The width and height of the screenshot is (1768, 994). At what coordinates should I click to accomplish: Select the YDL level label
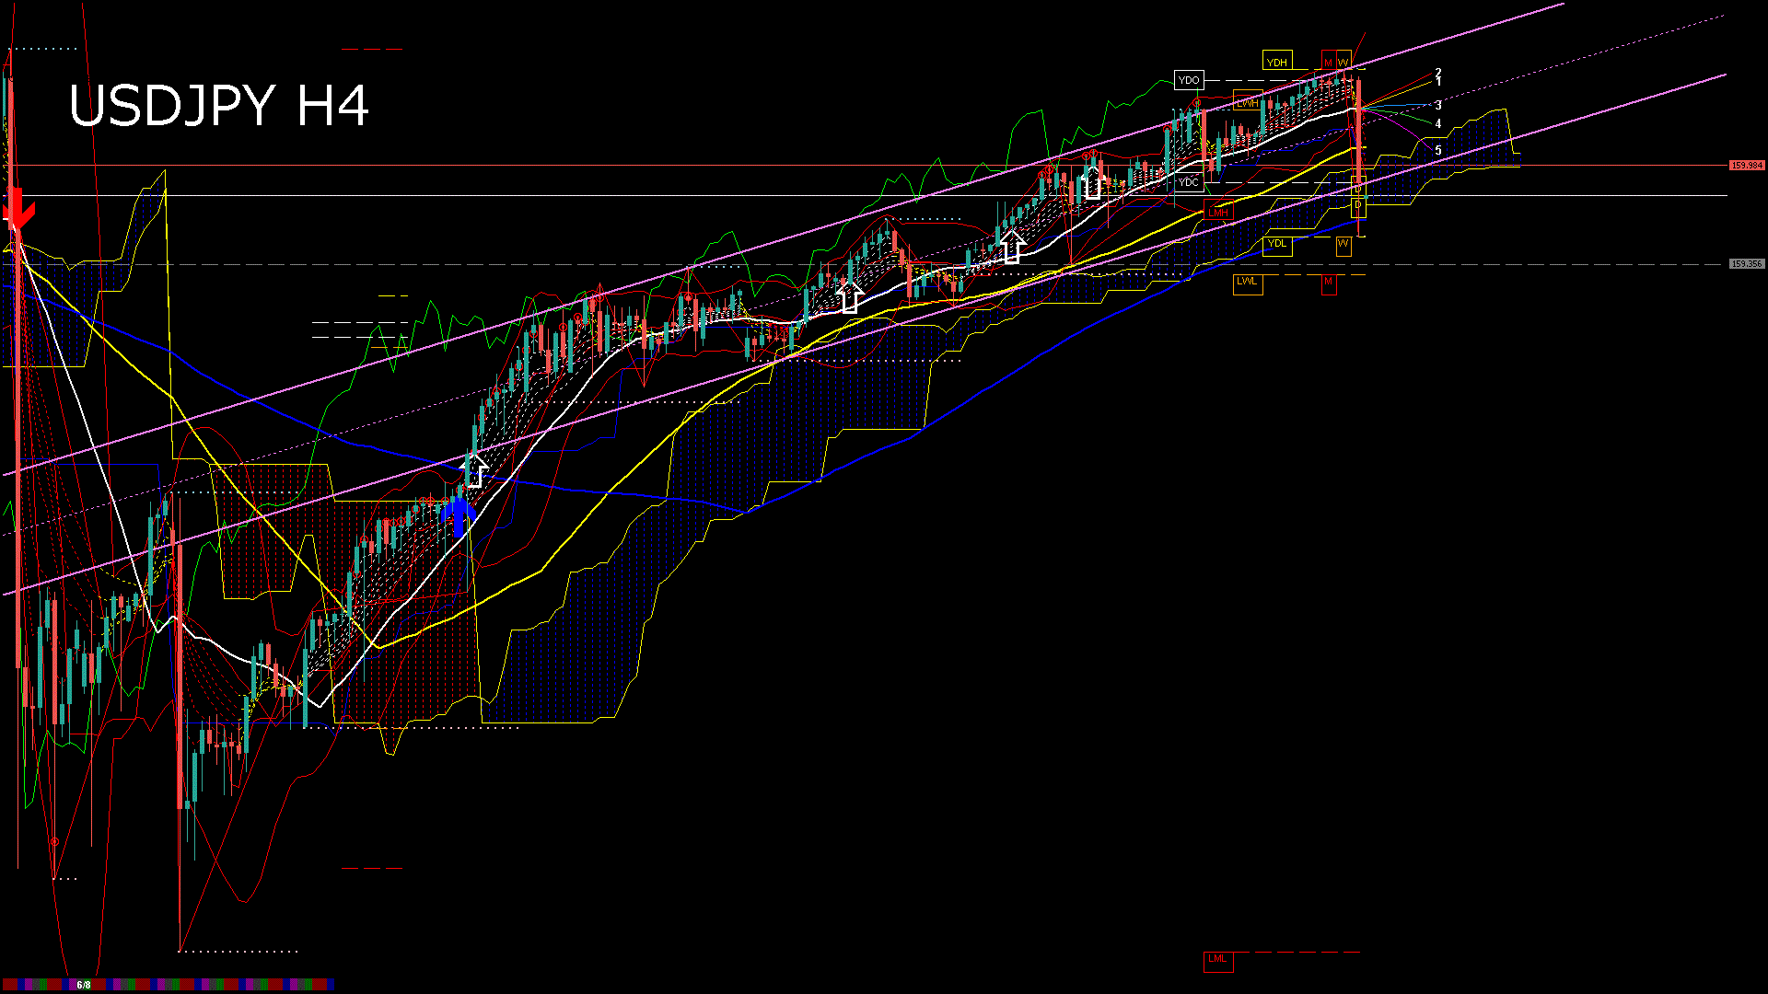click(x=1277, y=245)
